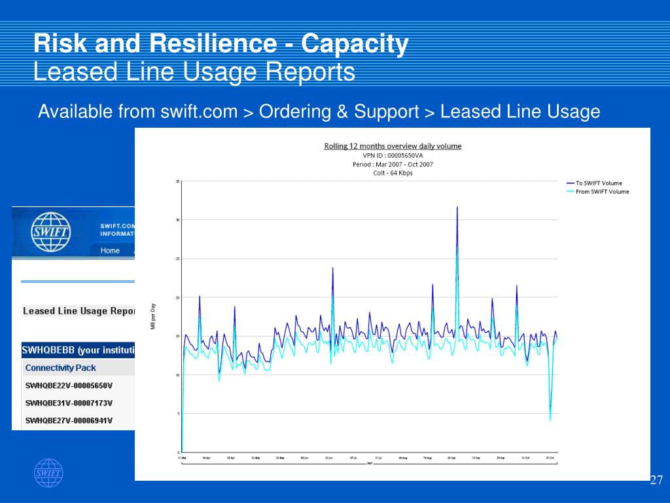Viewport: 670px width, 503px height.
Task: Click the To SWIFT Volume legend entry
Action: [x=594, y=183]
